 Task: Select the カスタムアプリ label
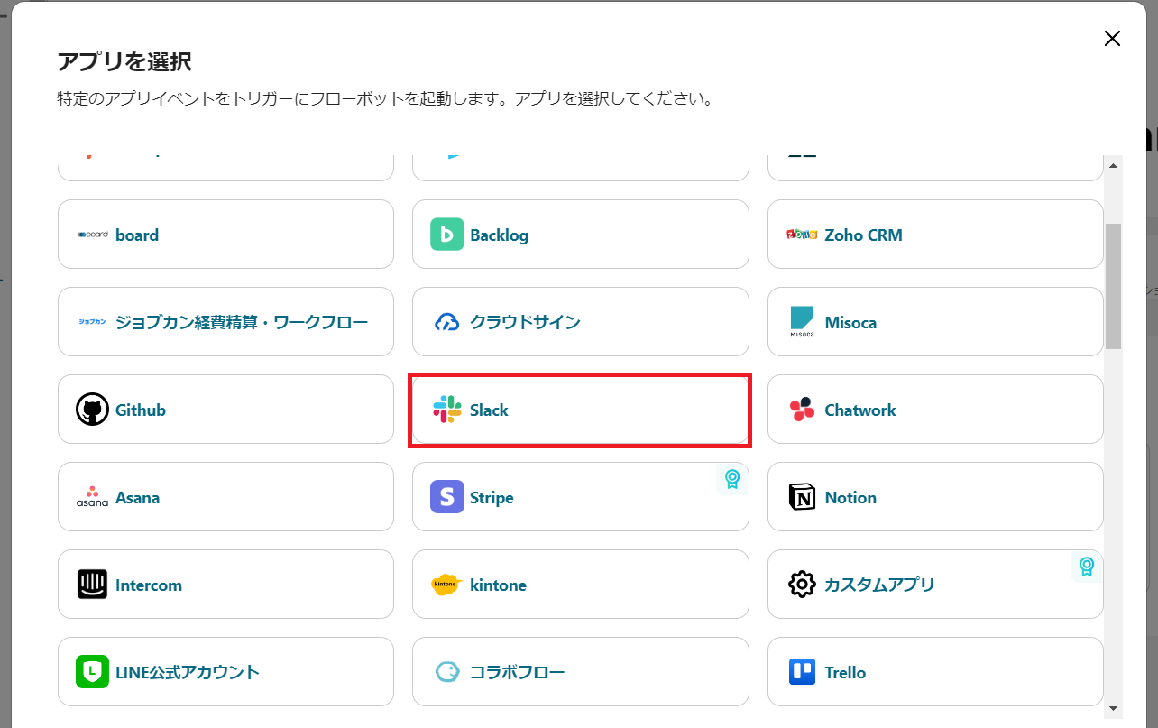(x=879, y=585)
